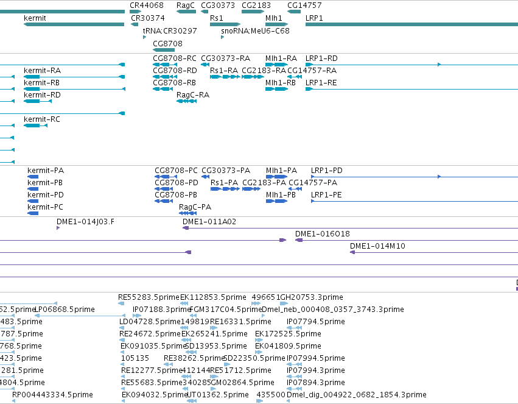Select the 'kermit-PB' protein label
The height and width of the screenshot is (404, 518).
coord(45,183)
